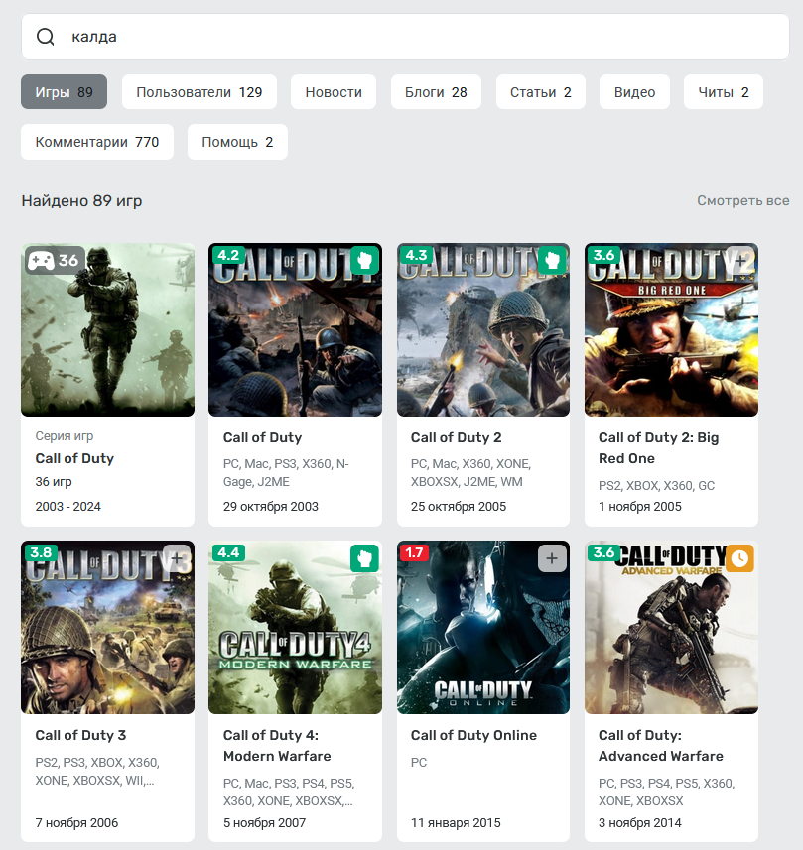The image size is (803, 850).
Task: Click the 3.8 rating badge on Call of Duty 3
Action: (41, 552)
